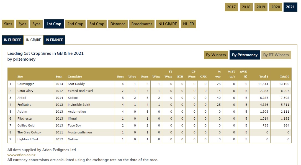
Task: Select the 2017 year button
Action: [231, 7]
